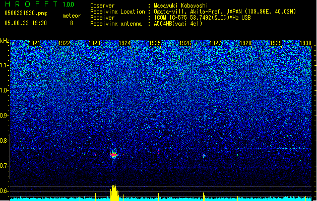Click the HROFFT 1.0.0 title text
Screen dimensions: 317x201
[x=40, y=4]
